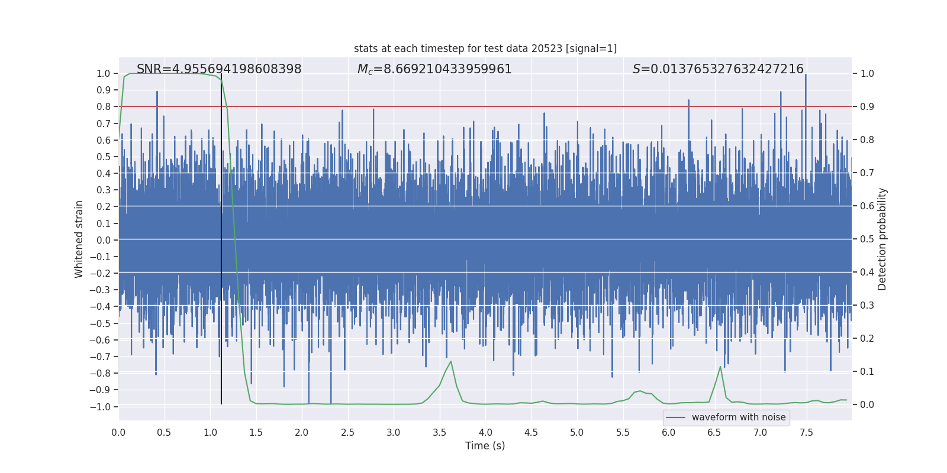Image resolution: width=947 pixels, height=473 pixels.
Task: Click the blue line sample in the legend
Action: pyautogui.click(x=676, y=417)
